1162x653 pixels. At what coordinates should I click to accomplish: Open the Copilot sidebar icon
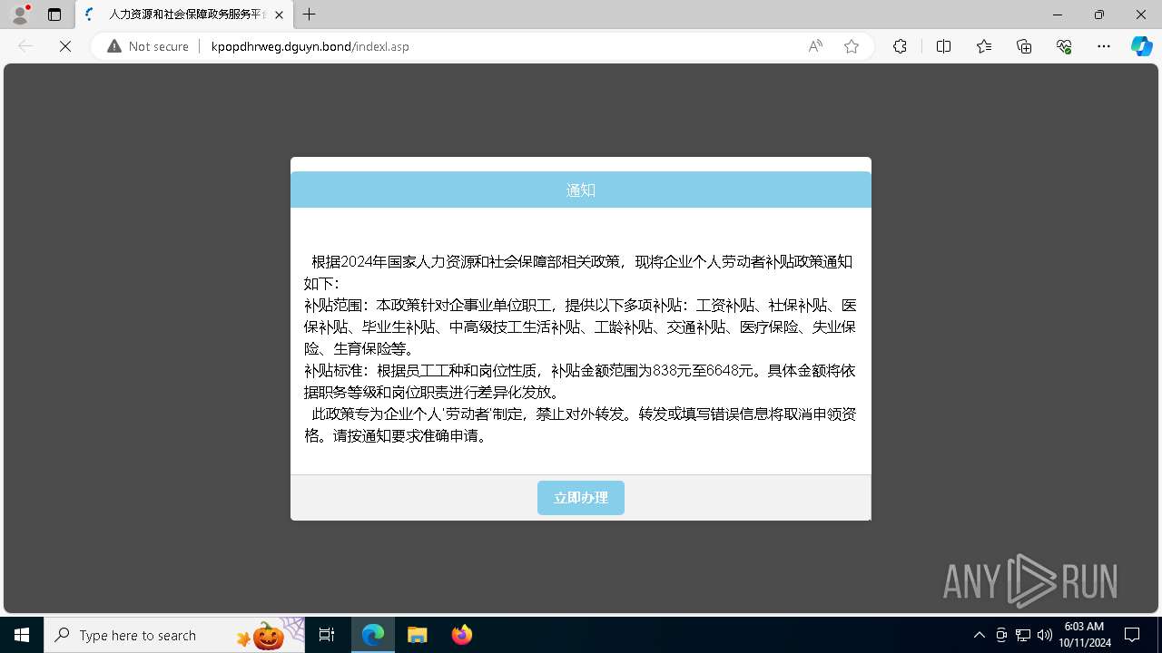(1141, 46)
